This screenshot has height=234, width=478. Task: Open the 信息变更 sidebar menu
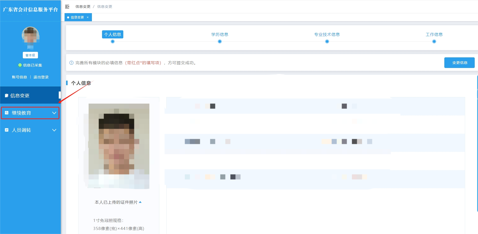(x=30, y=95)
